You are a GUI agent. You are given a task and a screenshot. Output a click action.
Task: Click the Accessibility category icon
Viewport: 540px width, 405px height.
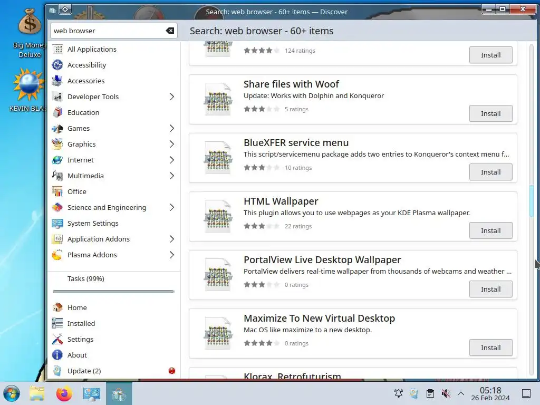pyautogui.click(x=57, y=65)
